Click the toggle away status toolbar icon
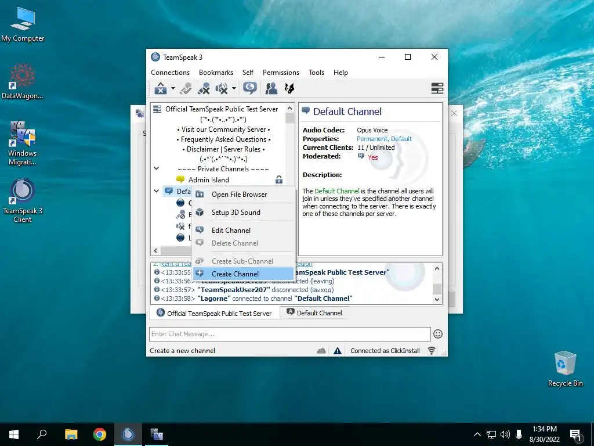Viewport: 594px width, 446px height. coord(186,88)
